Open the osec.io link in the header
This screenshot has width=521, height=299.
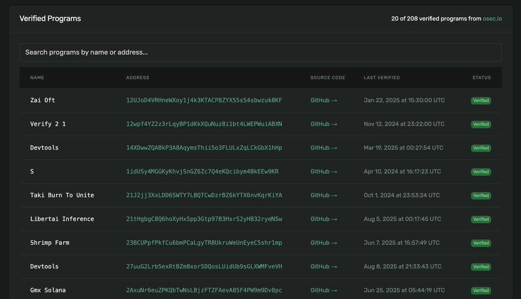point(492,18)
